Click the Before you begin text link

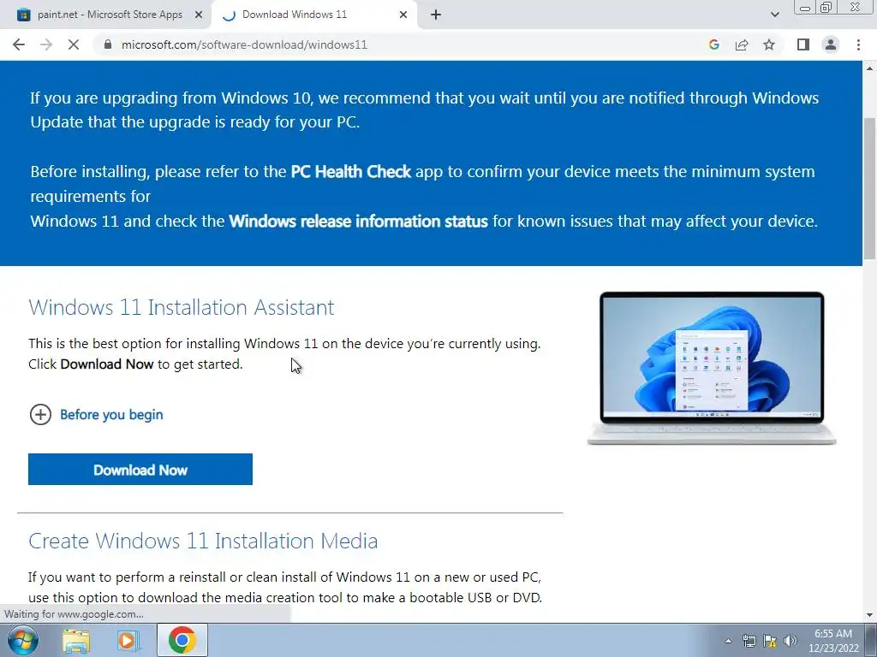click(x=111, y=415)
